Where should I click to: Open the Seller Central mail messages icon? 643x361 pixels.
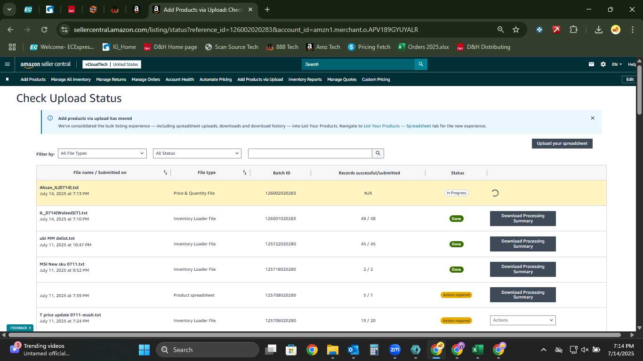(591, 64)
